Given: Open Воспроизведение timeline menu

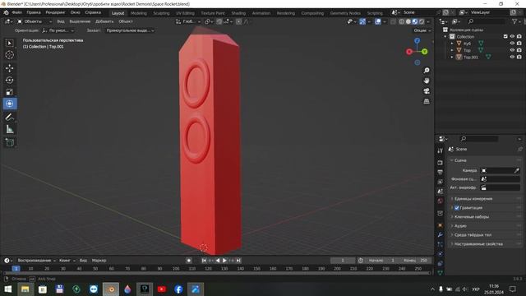Looking at the screenshot, I should pyautogui.click(x=36, y=261).
